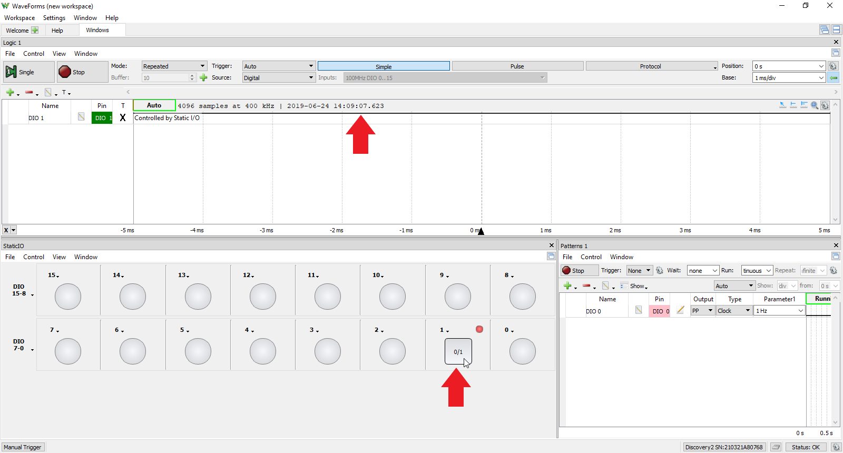Screen dimensions: 843x453
Task: Expand the Type dropdown set to Clock
Action: pyautogui.click(x=733, y=311)
